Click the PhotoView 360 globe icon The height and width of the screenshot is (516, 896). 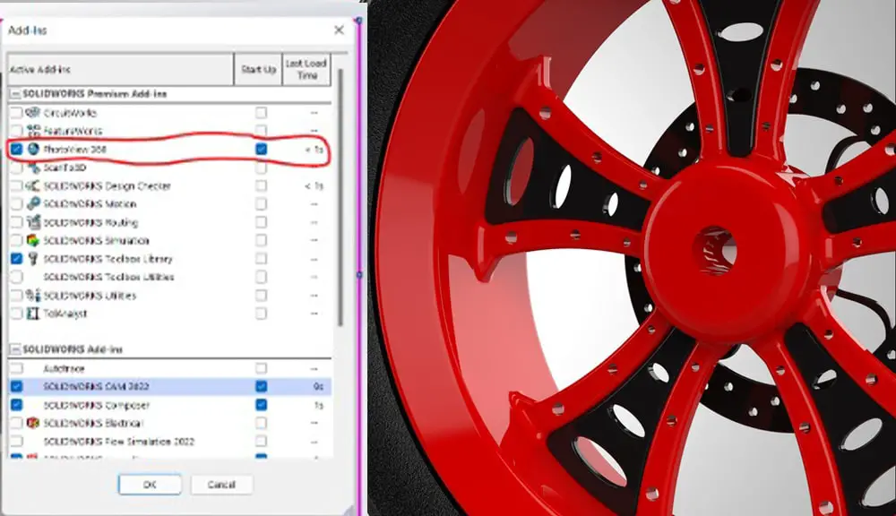33,149
